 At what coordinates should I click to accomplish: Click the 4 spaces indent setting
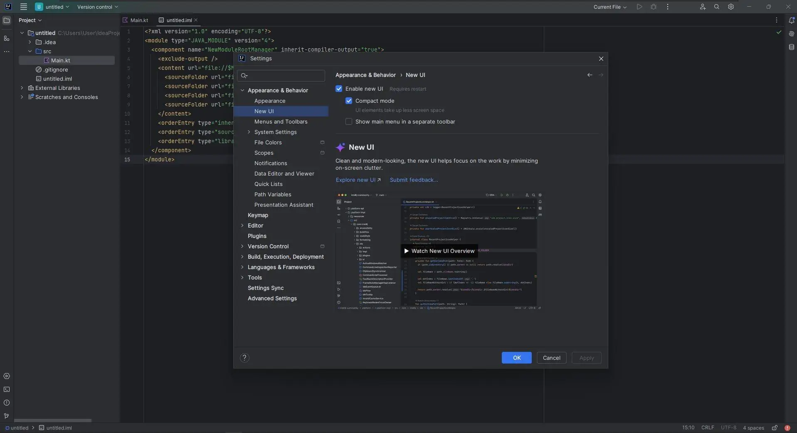[753, 428]
